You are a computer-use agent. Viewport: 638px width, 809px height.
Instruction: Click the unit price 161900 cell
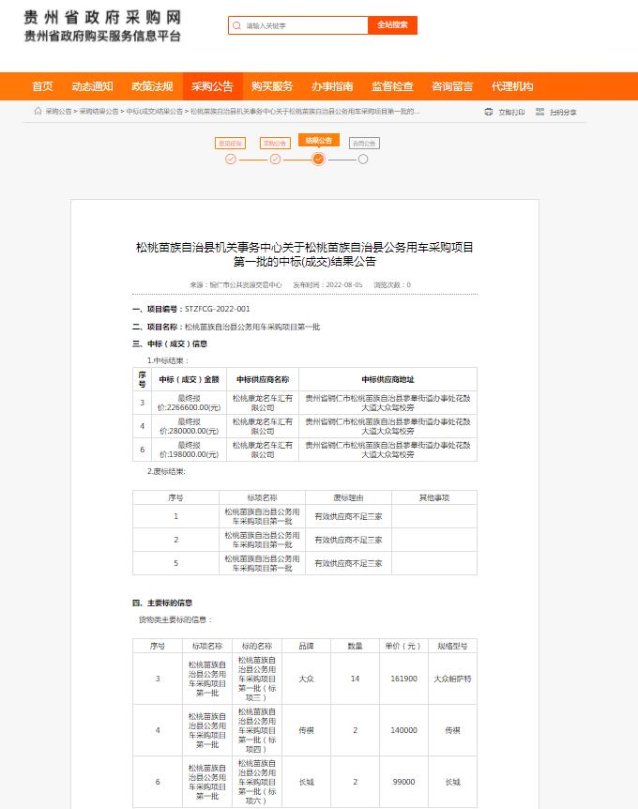(x=403, y=679)
